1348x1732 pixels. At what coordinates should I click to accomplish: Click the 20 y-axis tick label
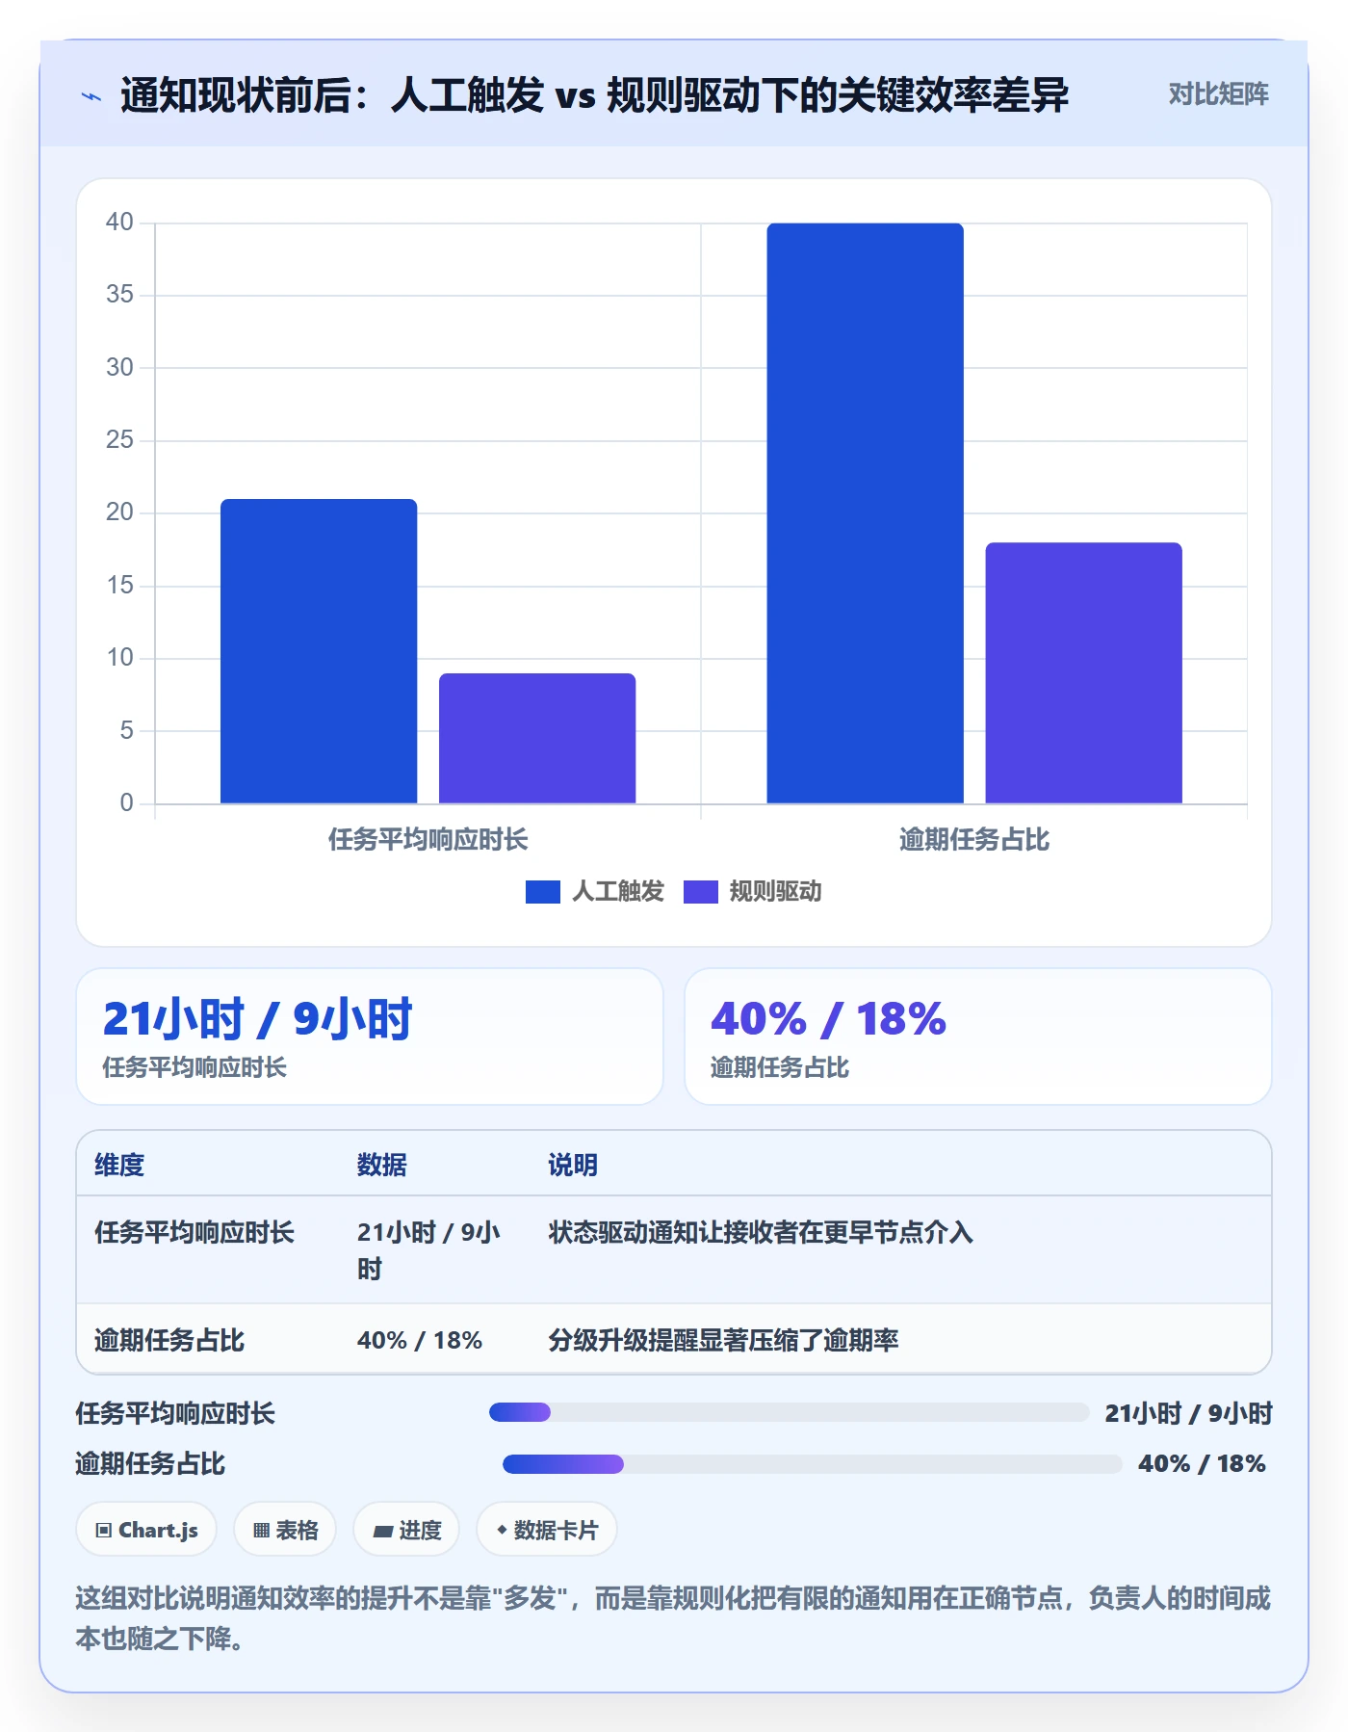click(x=119, y=512)
